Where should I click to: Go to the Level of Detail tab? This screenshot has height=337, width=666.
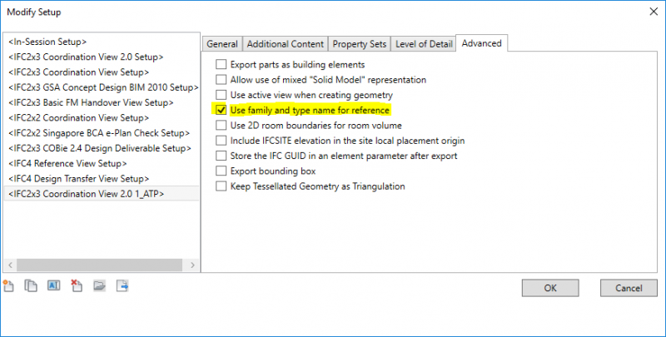423,44
